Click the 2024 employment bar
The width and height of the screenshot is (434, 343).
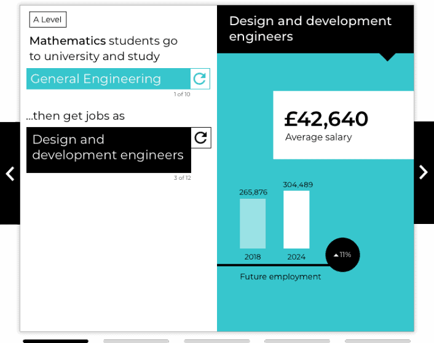(x=296, y=220)
